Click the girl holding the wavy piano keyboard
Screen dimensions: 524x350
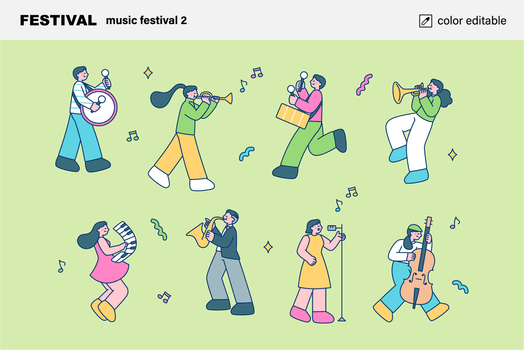click(107, 271)
